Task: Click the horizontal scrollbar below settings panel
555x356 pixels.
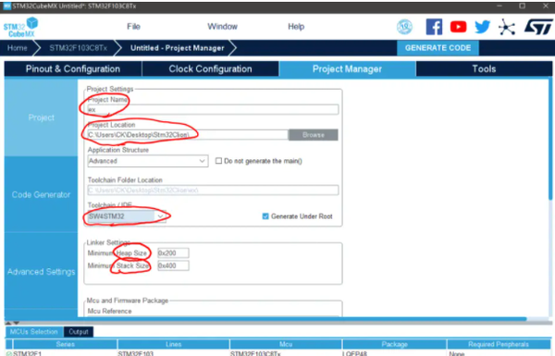Action: (265, 319)
